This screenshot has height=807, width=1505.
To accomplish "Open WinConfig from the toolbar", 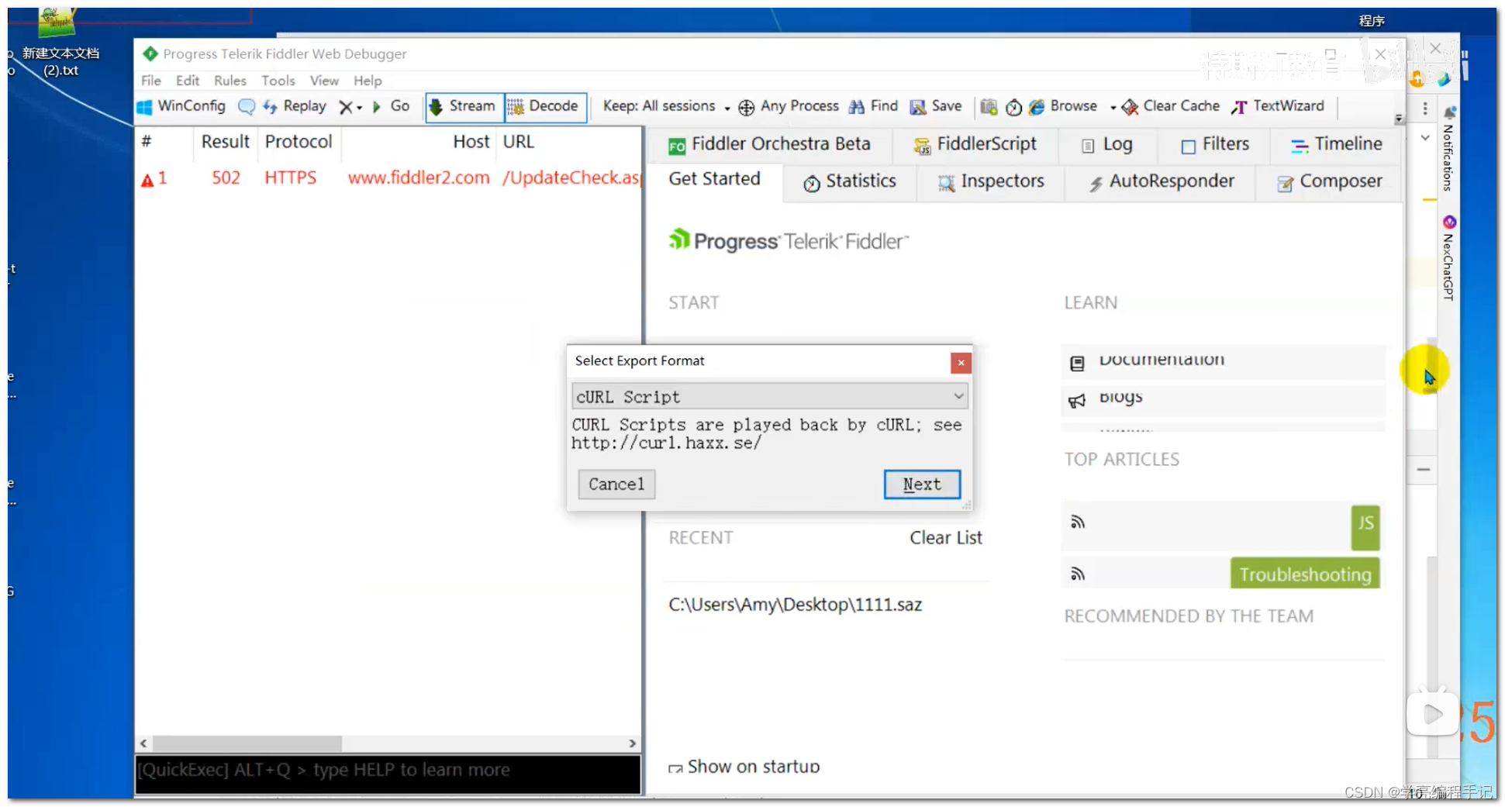I will point(181,106).
